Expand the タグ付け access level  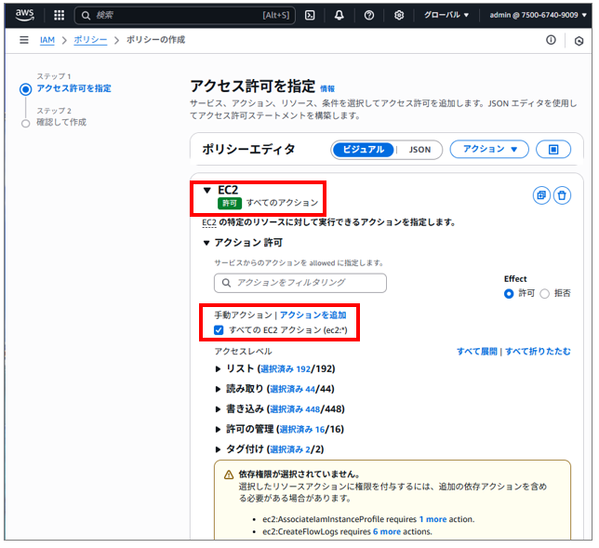[218, 449]
